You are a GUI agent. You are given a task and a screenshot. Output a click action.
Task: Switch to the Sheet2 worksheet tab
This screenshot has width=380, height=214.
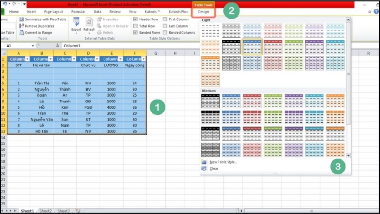46,211
